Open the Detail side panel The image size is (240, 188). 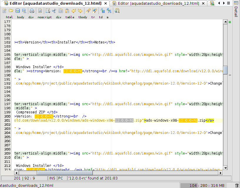click(236, 12)
